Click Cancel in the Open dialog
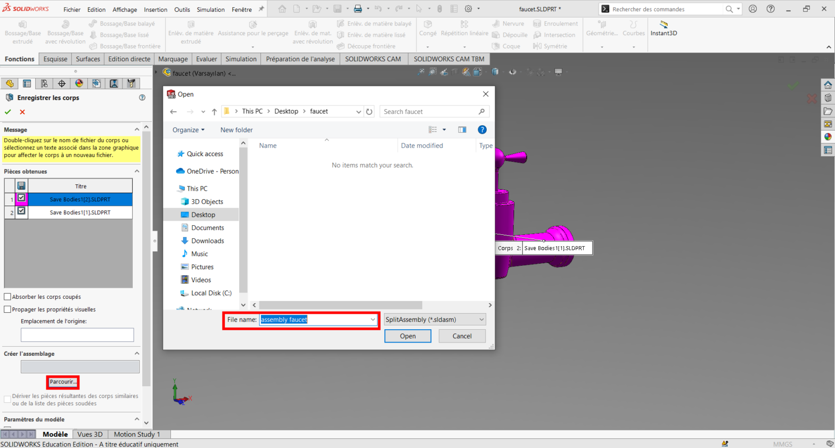The image size is (835, 448). (462, 336)
